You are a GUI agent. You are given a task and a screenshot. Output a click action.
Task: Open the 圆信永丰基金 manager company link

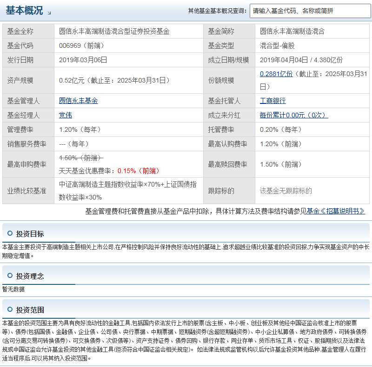(78, 101)
